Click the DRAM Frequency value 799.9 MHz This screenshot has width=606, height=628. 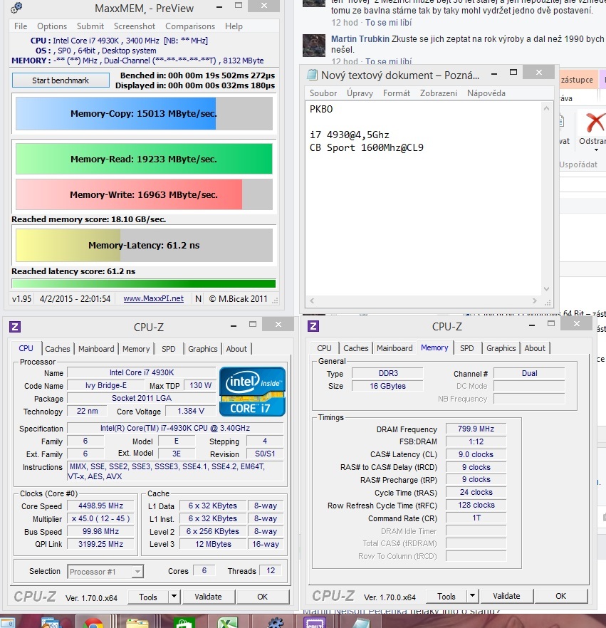[x=476, y=429]
